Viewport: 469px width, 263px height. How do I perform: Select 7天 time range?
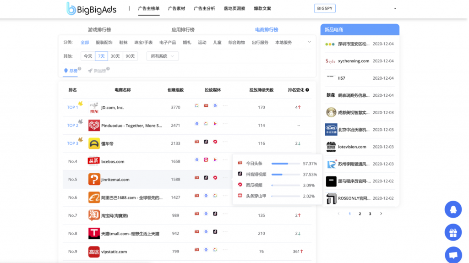pos(101,56)
